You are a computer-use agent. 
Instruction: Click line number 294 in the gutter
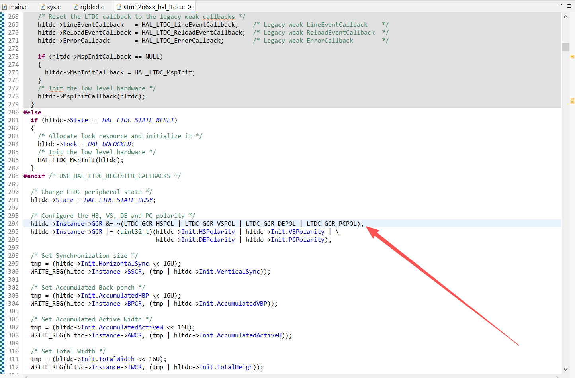14,224
